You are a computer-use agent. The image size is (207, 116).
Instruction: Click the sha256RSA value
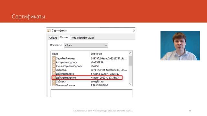[x=97, y=62]
